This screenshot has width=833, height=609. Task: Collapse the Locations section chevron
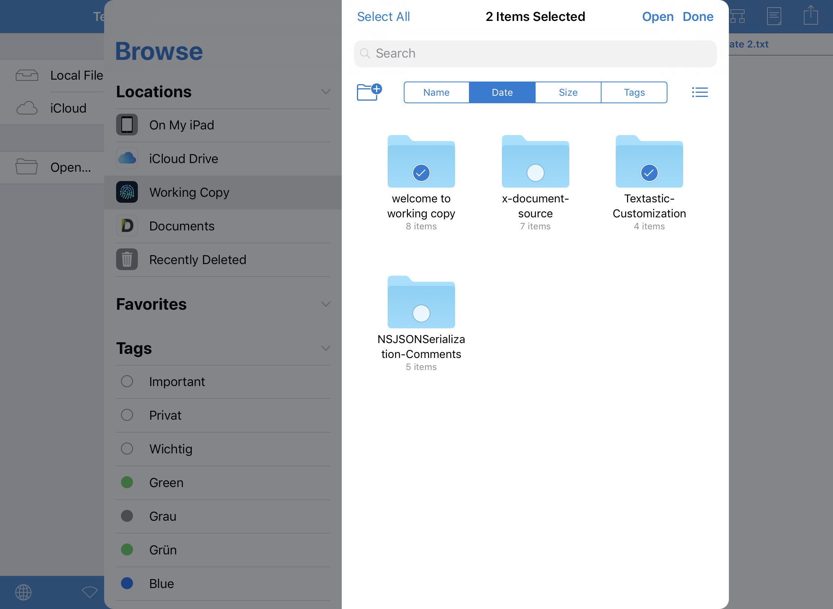pyautogui.click(x=326, y=92)
